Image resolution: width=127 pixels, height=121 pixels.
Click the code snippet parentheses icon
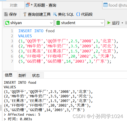tap(78, 14)
